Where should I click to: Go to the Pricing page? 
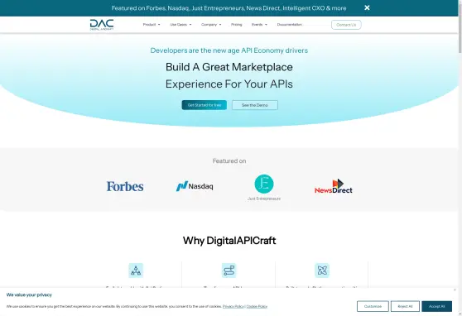coord(236,25)
